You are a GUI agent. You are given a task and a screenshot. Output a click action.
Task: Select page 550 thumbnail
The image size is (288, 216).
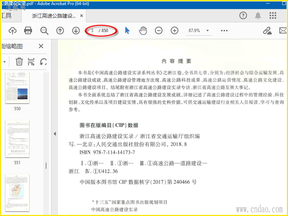pos(17,88)
